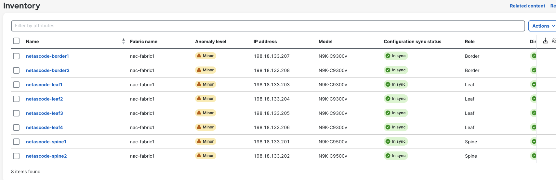Click In sync check icon for netascode-leaf1
Screen dimensions: 556x180
[388, 84]
